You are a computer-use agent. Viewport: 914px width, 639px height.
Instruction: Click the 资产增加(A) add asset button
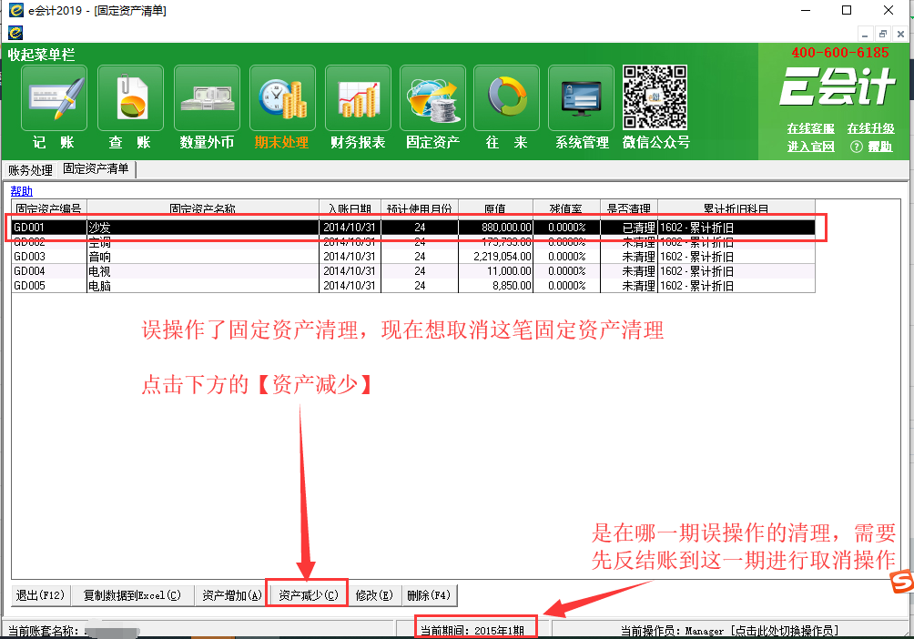pos(231,595)
